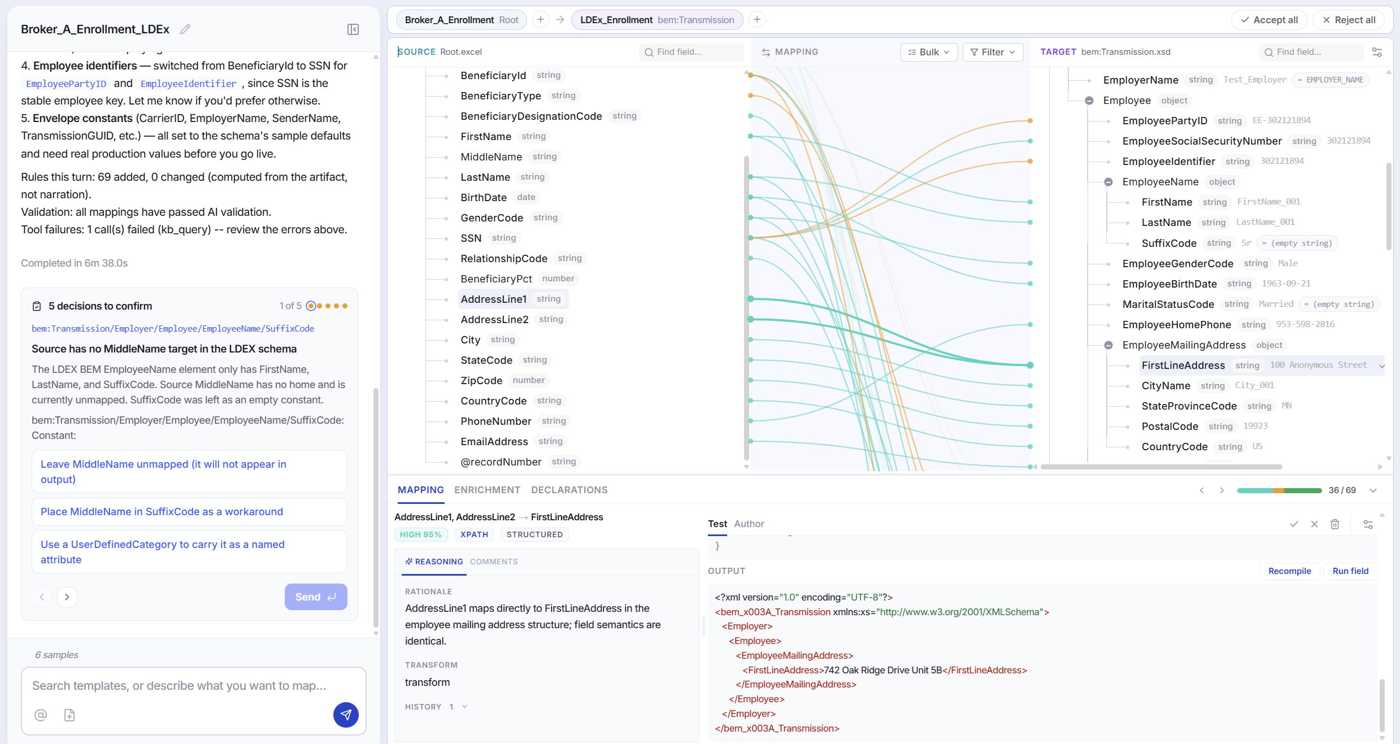Click source tree vertical scrollbar
This screenshot has width=1400, height=744.
pyautogui.click(x=746, y=308)
